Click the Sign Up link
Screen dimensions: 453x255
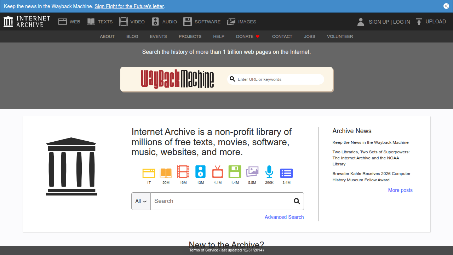coord(379,22)
